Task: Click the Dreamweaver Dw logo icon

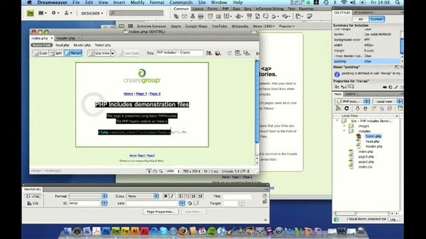Action: (30, 13)
